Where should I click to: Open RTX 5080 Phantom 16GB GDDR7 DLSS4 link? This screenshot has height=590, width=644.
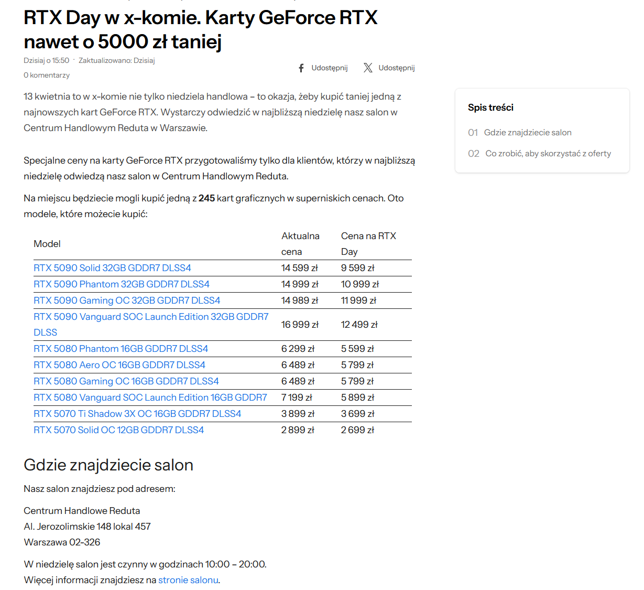[x=121, y=349]
